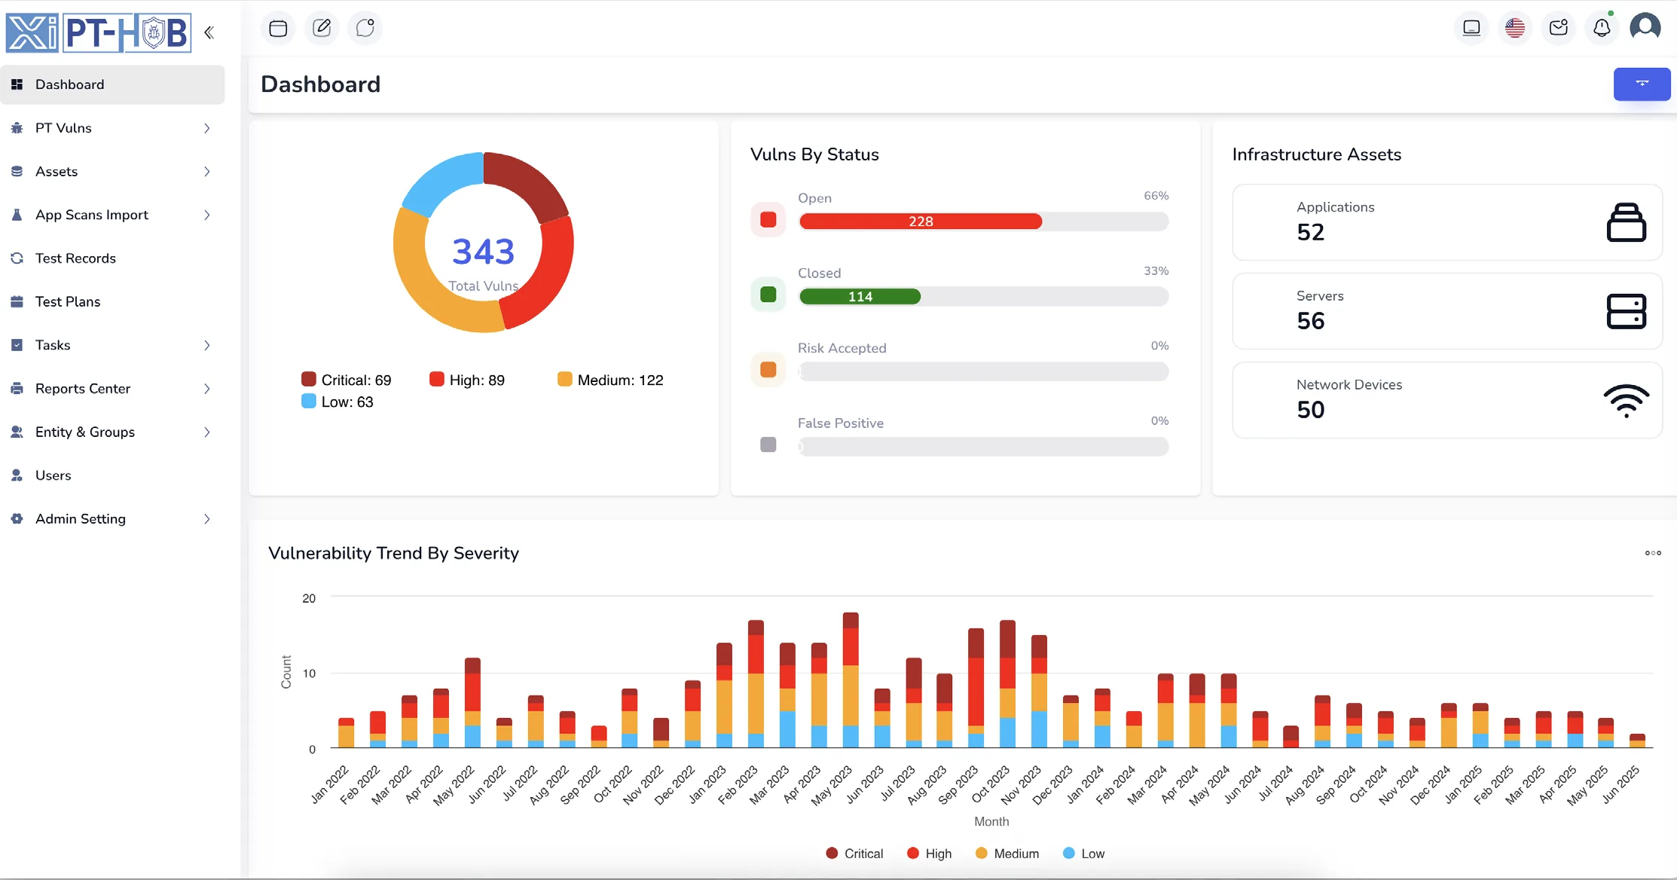Screen dimensions: 1677x880
Task: Open the calendar icon in top toolbar
Action: pyautogui.click(x=278, y=29)
